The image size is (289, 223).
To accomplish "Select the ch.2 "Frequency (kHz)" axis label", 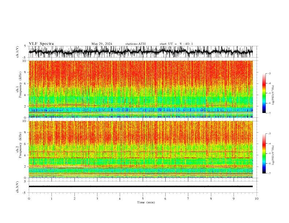I will (x=20, y=145).
